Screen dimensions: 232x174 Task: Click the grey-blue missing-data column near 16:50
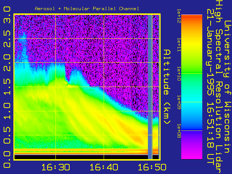tap(150, 87)
